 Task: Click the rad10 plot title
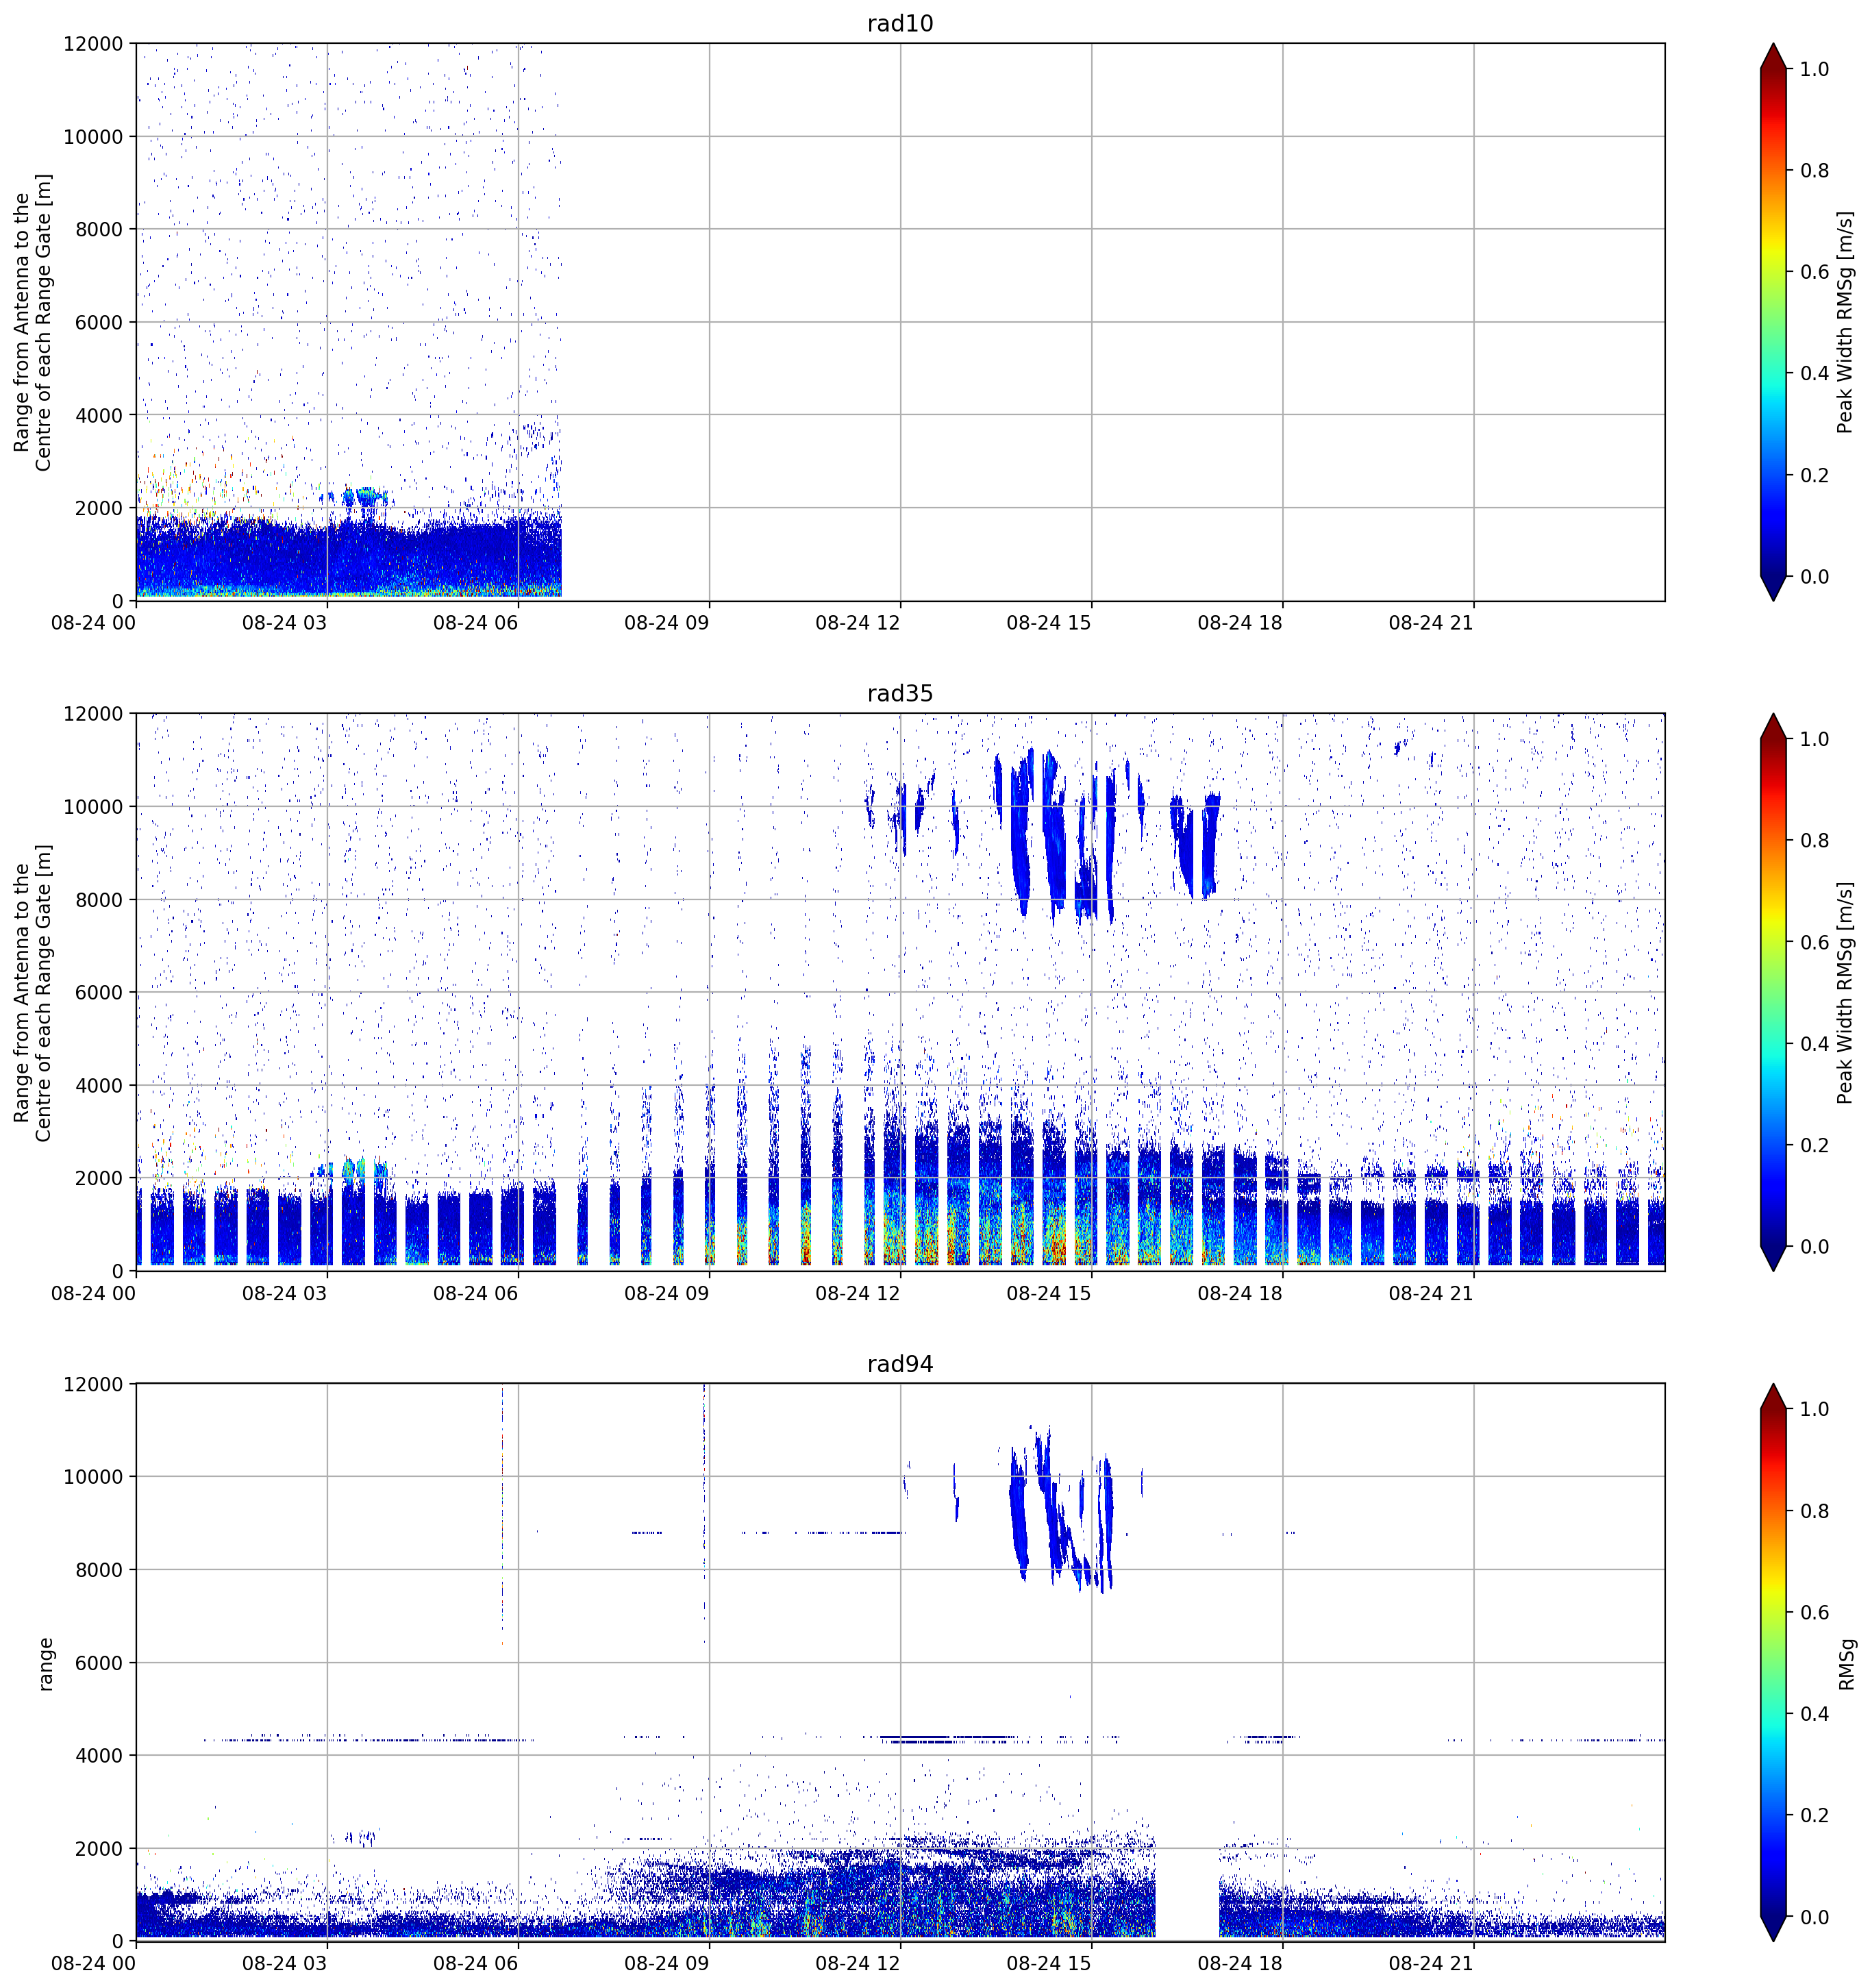900,23
